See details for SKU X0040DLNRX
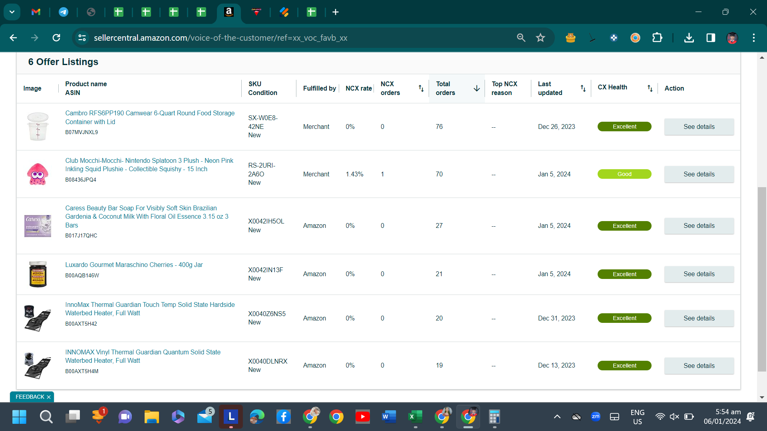Screen dimensions: 767x431 click(x=699, y=366)
